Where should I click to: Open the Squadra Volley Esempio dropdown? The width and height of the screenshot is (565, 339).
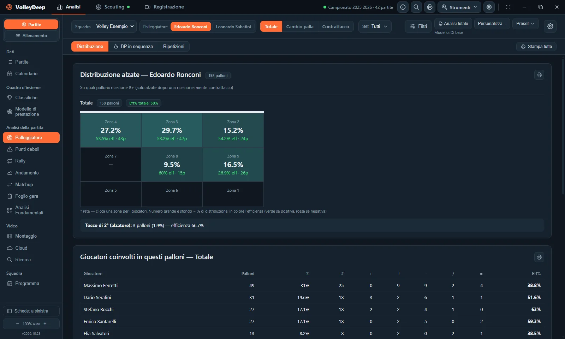(104, 26)
